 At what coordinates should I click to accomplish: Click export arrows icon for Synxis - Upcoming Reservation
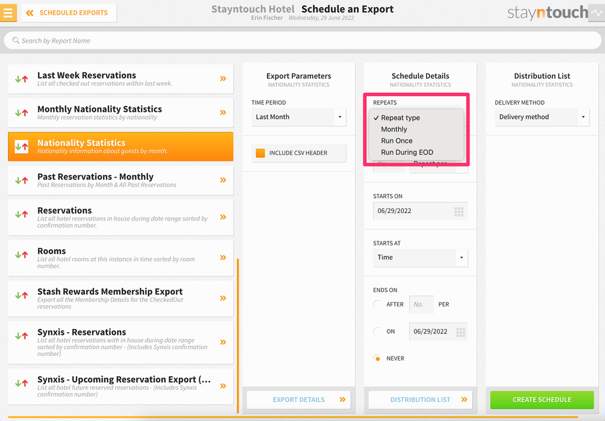coord(22,384)
